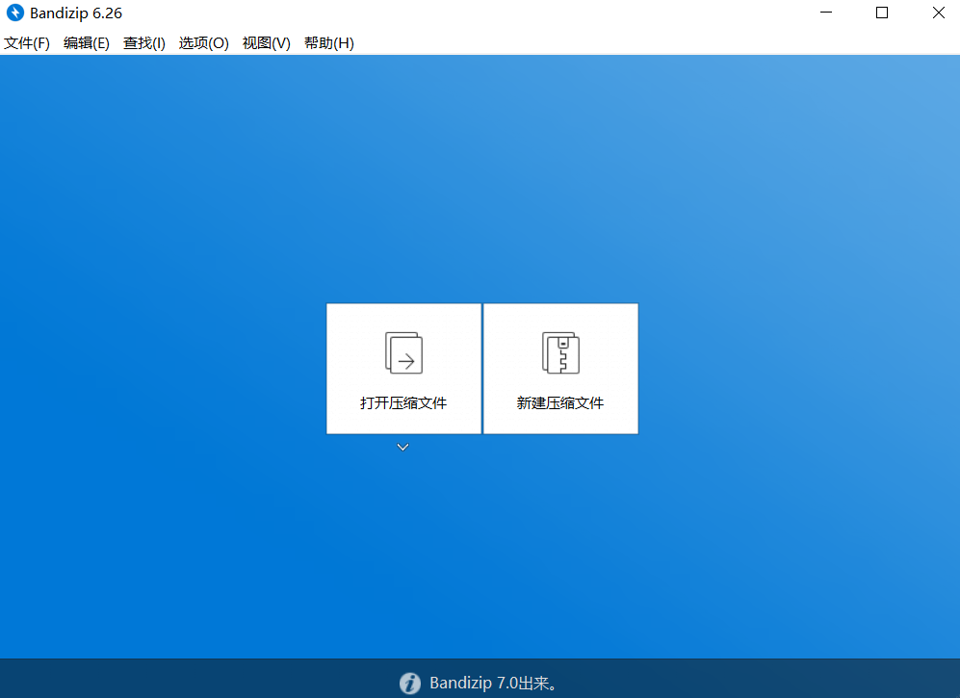Viewport: 960px width, 698px height.
Task: Click the info icon in bottom bar
Action: pos(410,683)
